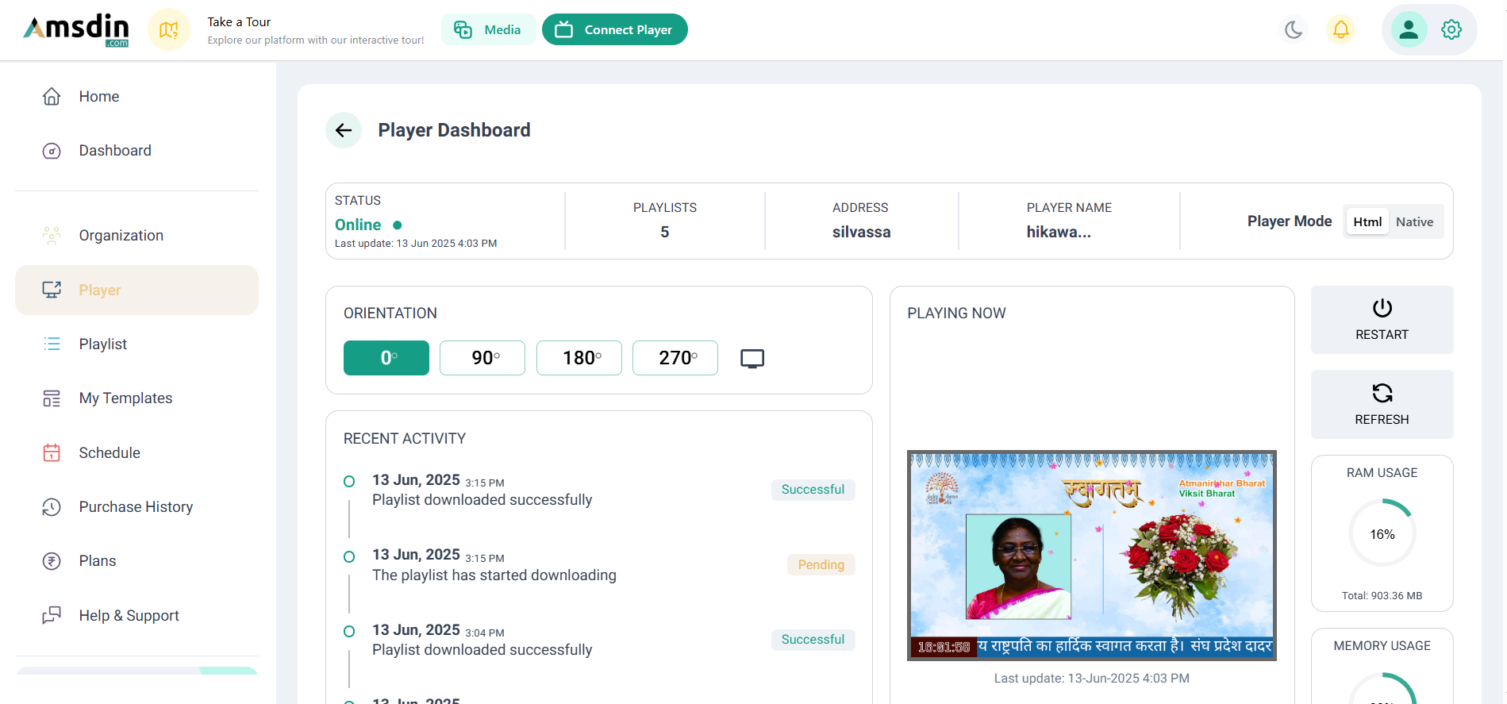Go back using the arrow button
Viewport: 1507px width, 704px height.
point(344,130)
